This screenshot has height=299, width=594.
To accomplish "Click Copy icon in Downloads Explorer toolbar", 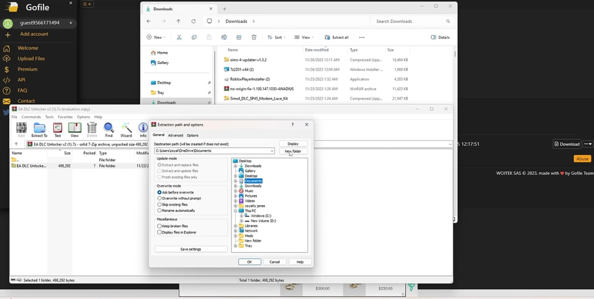I will coord(194,37).
